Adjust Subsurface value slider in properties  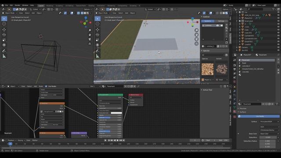(x=268, y=137)
